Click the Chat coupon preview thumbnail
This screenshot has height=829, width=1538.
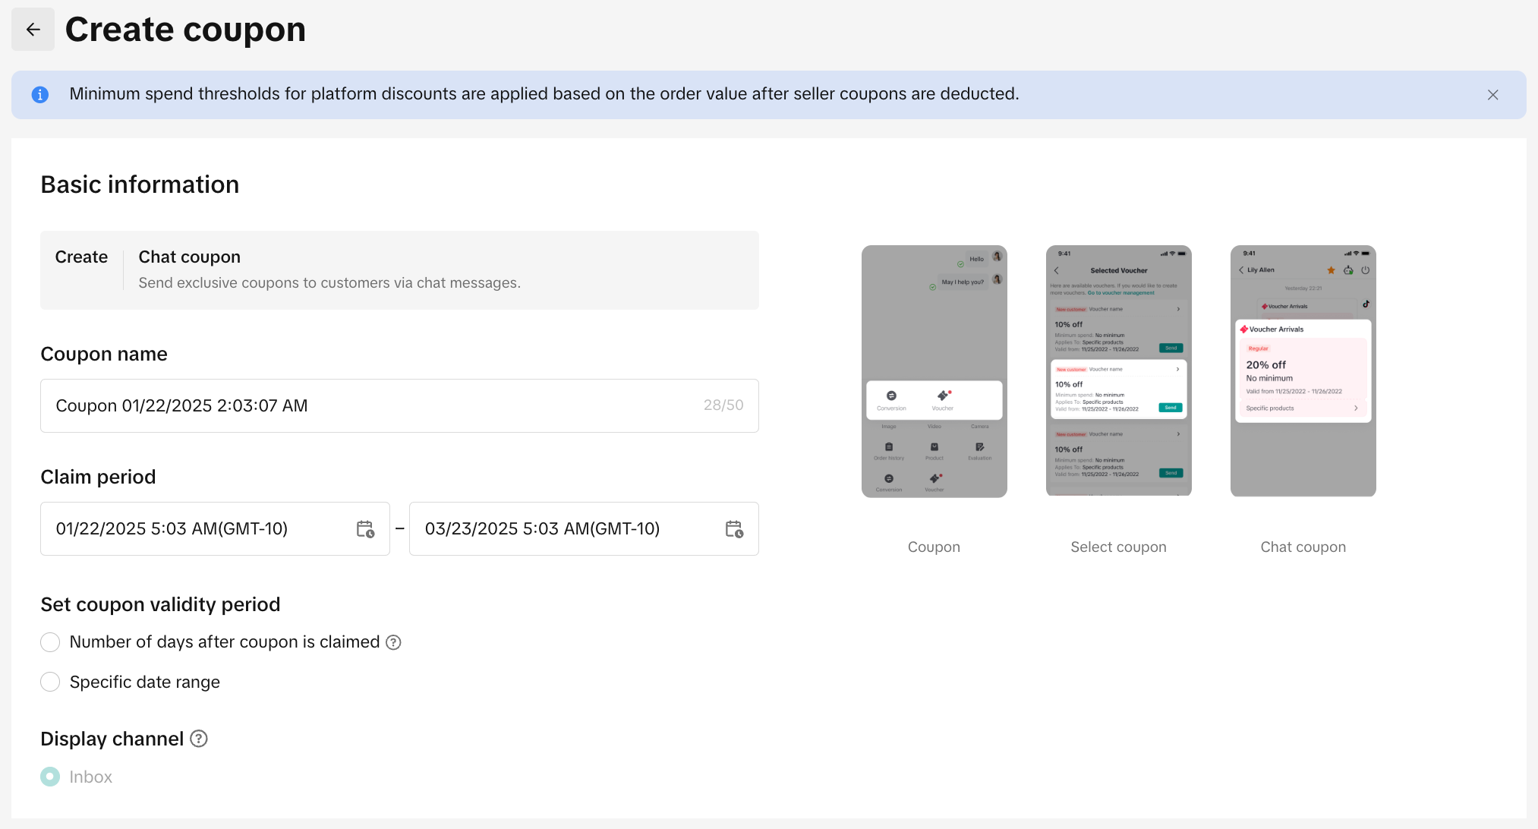(x=1303, y=371)
